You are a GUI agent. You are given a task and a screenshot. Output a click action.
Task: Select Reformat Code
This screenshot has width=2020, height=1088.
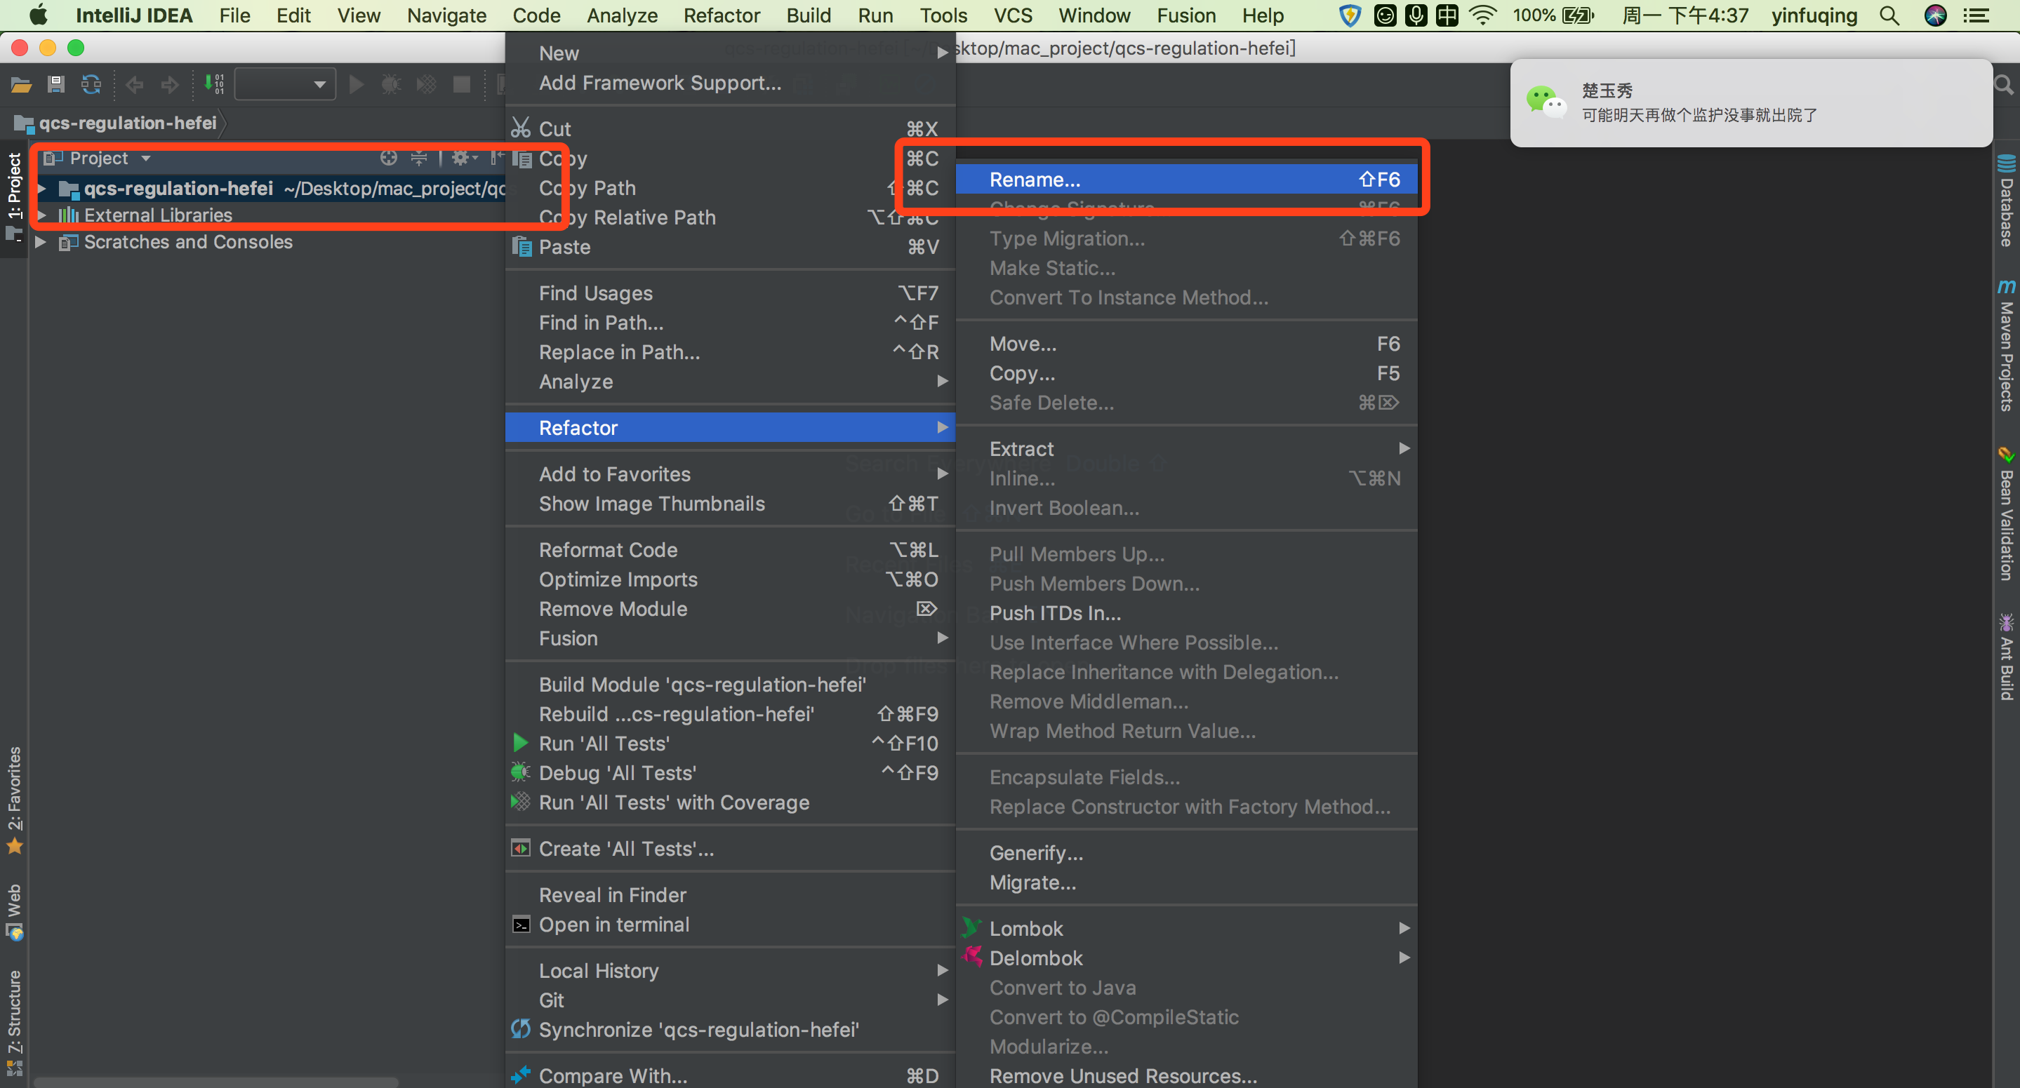pos(730,550)
